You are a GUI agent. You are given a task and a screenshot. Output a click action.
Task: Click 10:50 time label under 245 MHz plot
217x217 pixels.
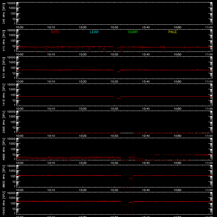coord(177,27)
